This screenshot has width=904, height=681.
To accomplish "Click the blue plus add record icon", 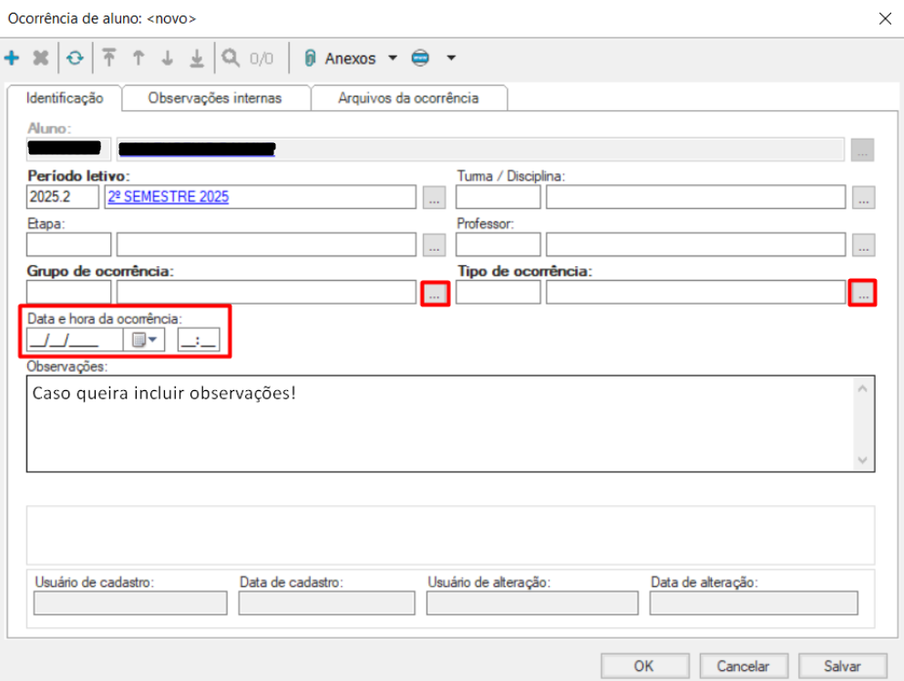I will tap(12, 58).
